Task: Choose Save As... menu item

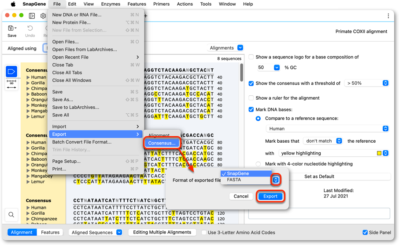Action: click(96, 100)
